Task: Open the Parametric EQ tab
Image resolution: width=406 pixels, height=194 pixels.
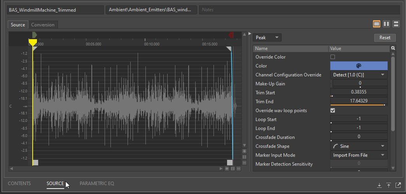Action: pos(97,184)
